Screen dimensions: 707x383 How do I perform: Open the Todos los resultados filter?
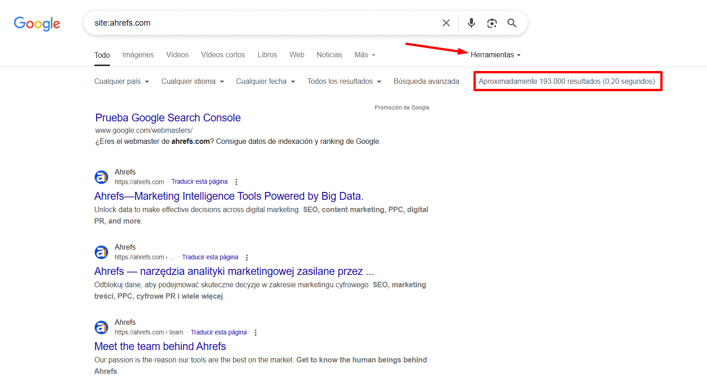[344, 82]
